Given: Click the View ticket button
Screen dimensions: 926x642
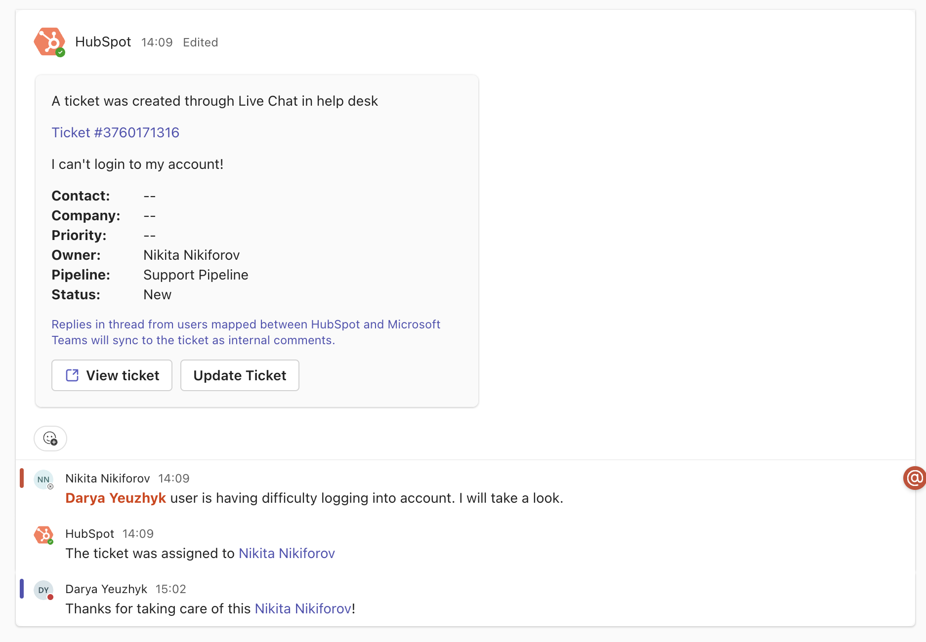Looking at the screenshot, I should [x=112, y=375].
